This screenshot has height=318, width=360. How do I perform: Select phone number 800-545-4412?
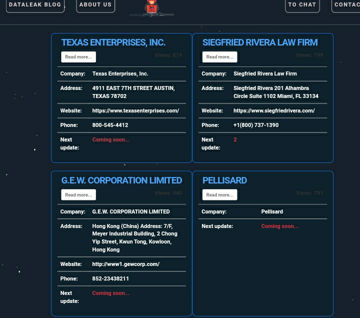tap(110, 125)
